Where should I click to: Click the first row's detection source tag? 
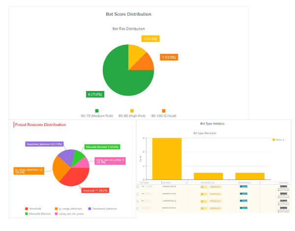(243, 187)
